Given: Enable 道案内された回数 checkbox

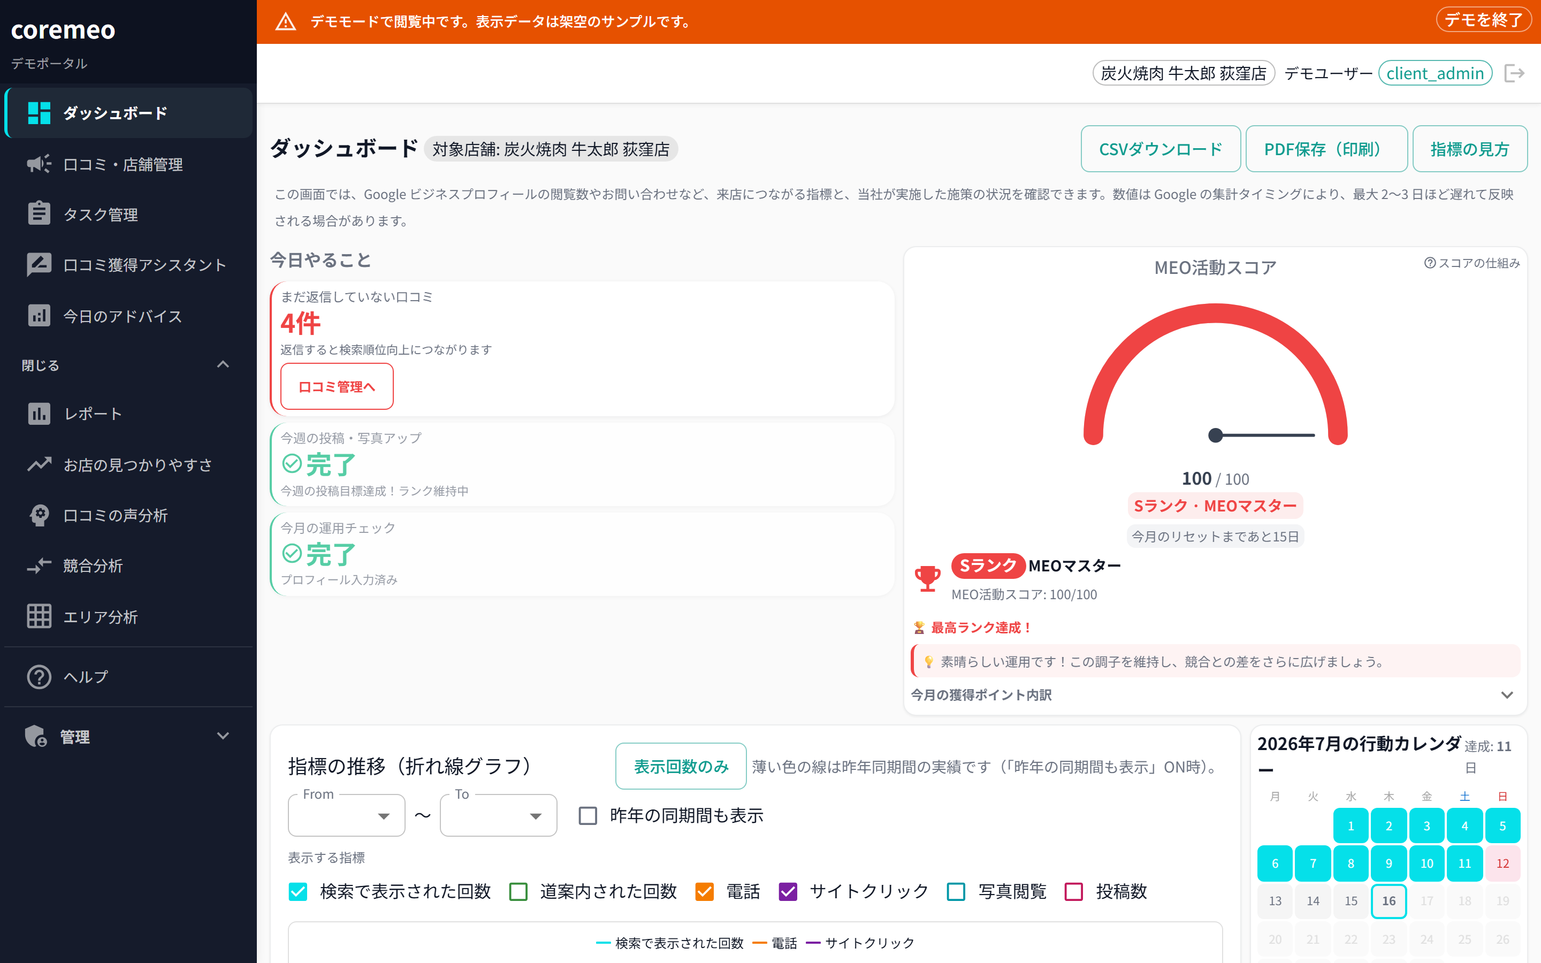Looking at the screenshot, I should 518,891.
